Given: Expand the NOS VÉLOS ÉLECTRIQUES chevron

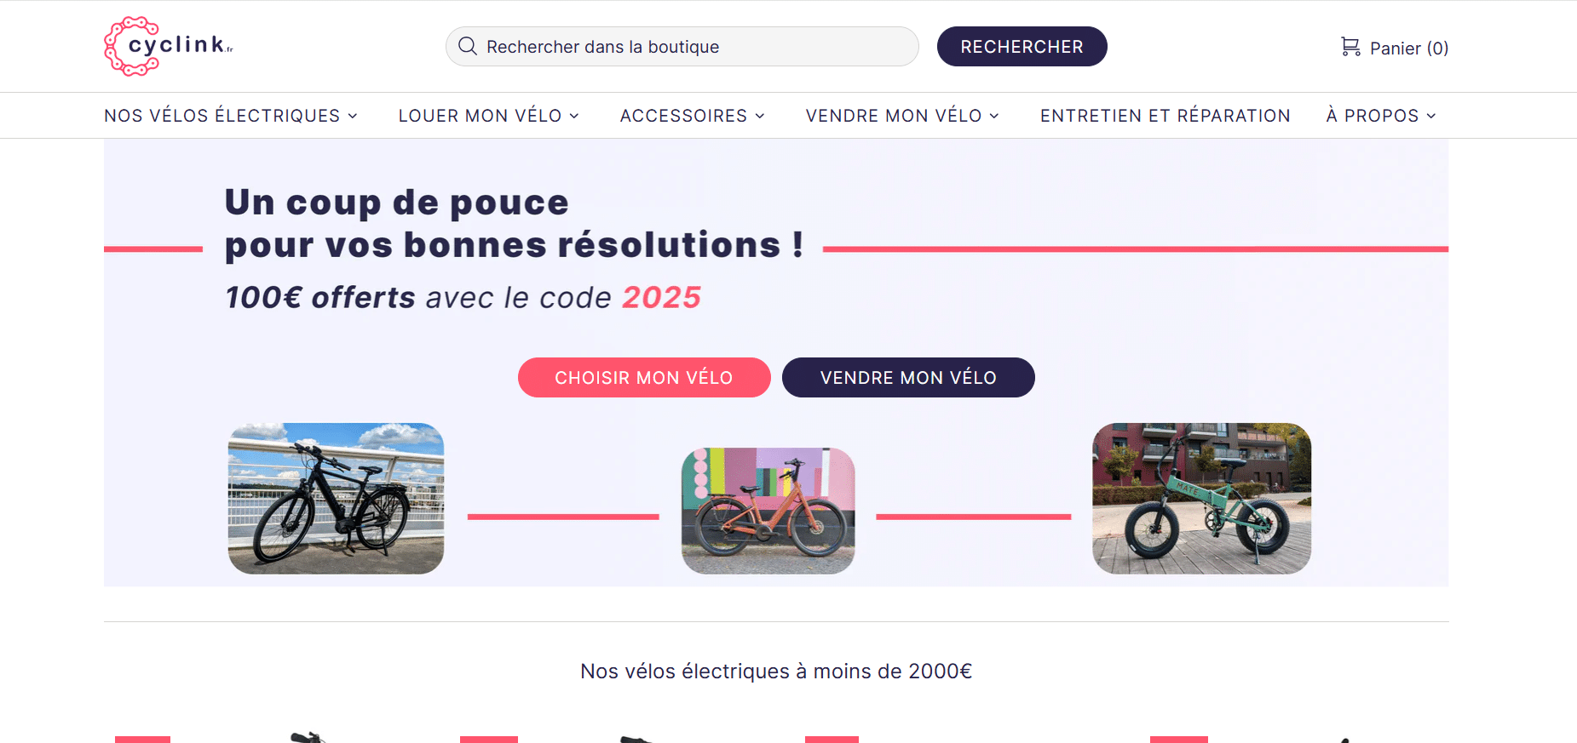Looking at the screenshot, I should pyautogui.click(x=353, y=116).
